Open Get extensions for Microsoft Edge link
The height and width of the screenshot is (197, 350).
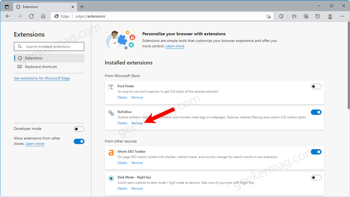coord(42,78)
